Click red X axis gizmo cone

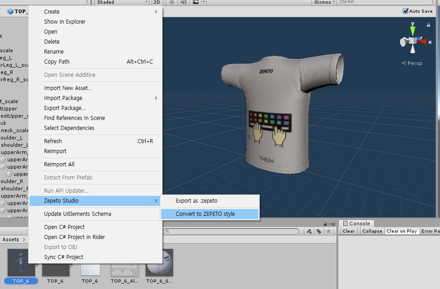422,41
